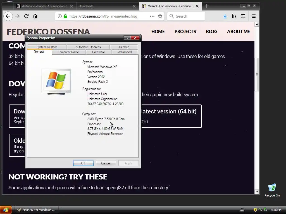The image size is (286, 214).
Task: Click the page scrollbar up arrow
Action: [257, 25]
